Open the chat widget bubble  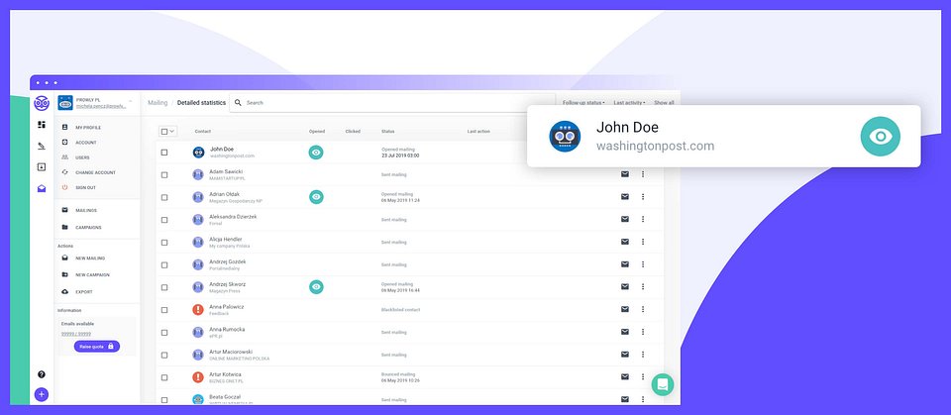click(663, 384)
